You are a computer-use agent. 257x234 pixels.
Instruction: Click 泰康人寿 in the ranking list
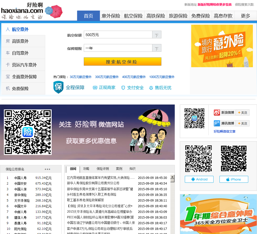pos(21,223)
